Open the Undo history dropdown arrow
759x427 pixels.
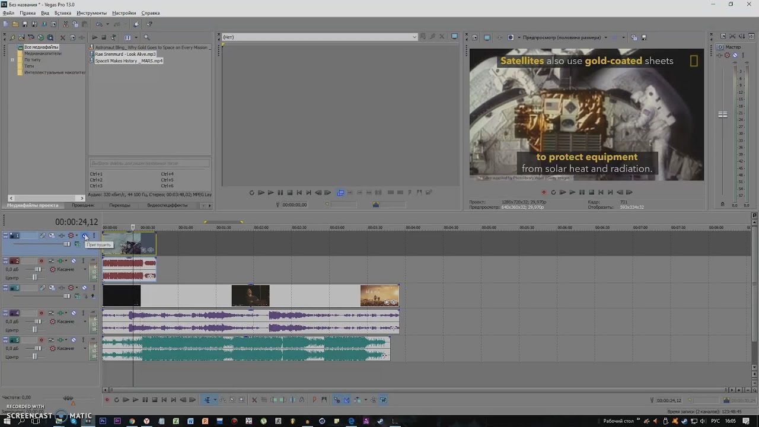click(107, 24)
